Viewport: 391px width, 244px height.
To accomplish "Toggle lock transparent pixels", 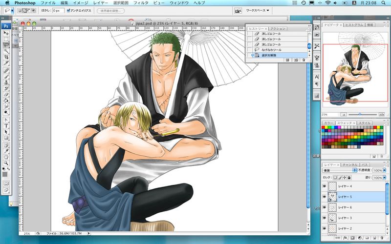I will [335, 178].
